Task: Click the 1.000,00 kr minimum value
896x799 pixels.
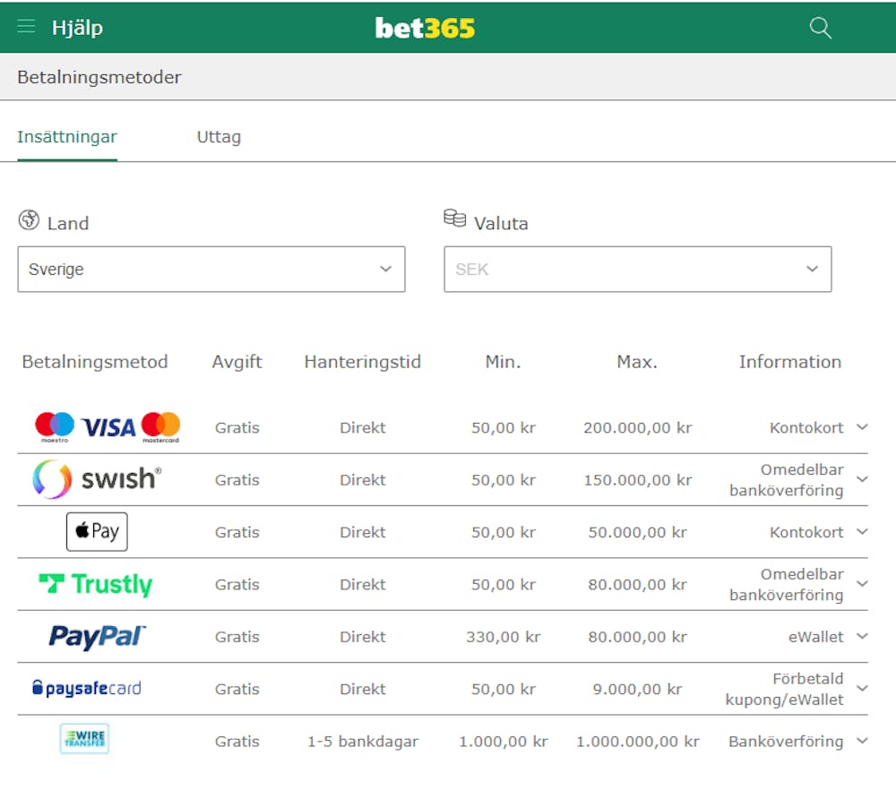Action: (x=503, y=742)
